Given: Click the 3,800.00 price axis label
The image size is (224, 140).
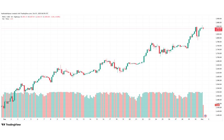Looking at the screenshot, I should pos(219,38).
